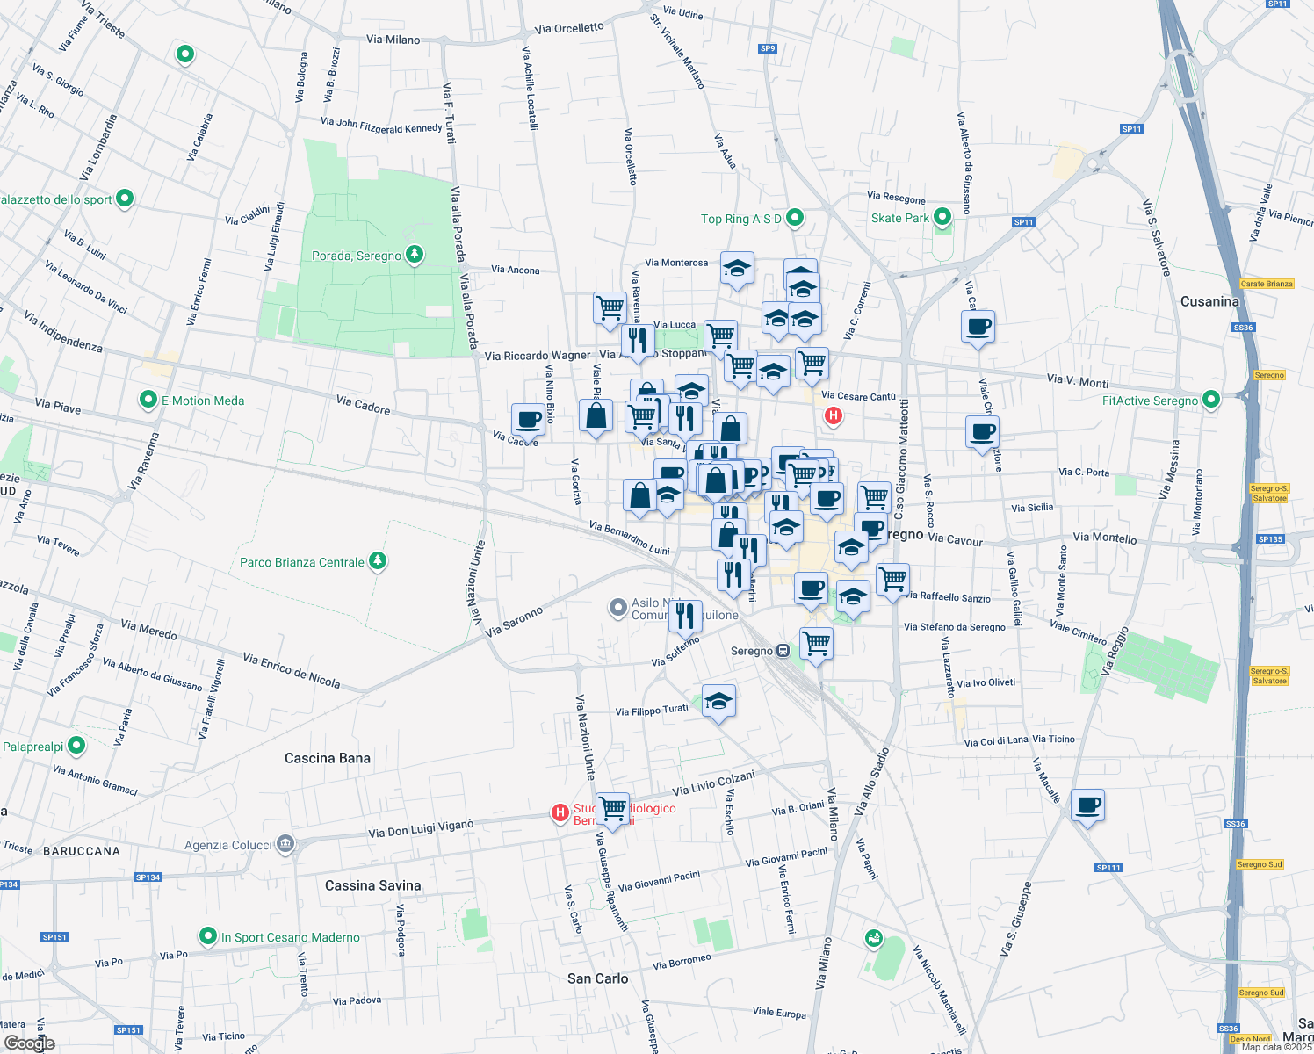Open the school marker beside Via Monterosa
The height and width of the screenshot is (1054, 1314).
[x=737, y=271]
